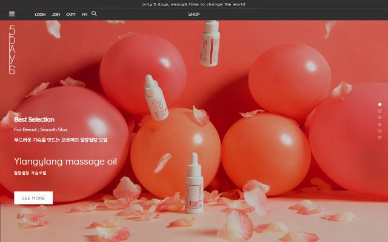This screenshot has width=388, height=242.
Task: Click the 'Ylangylang massage oil' heading
Action: coord(65,162)
